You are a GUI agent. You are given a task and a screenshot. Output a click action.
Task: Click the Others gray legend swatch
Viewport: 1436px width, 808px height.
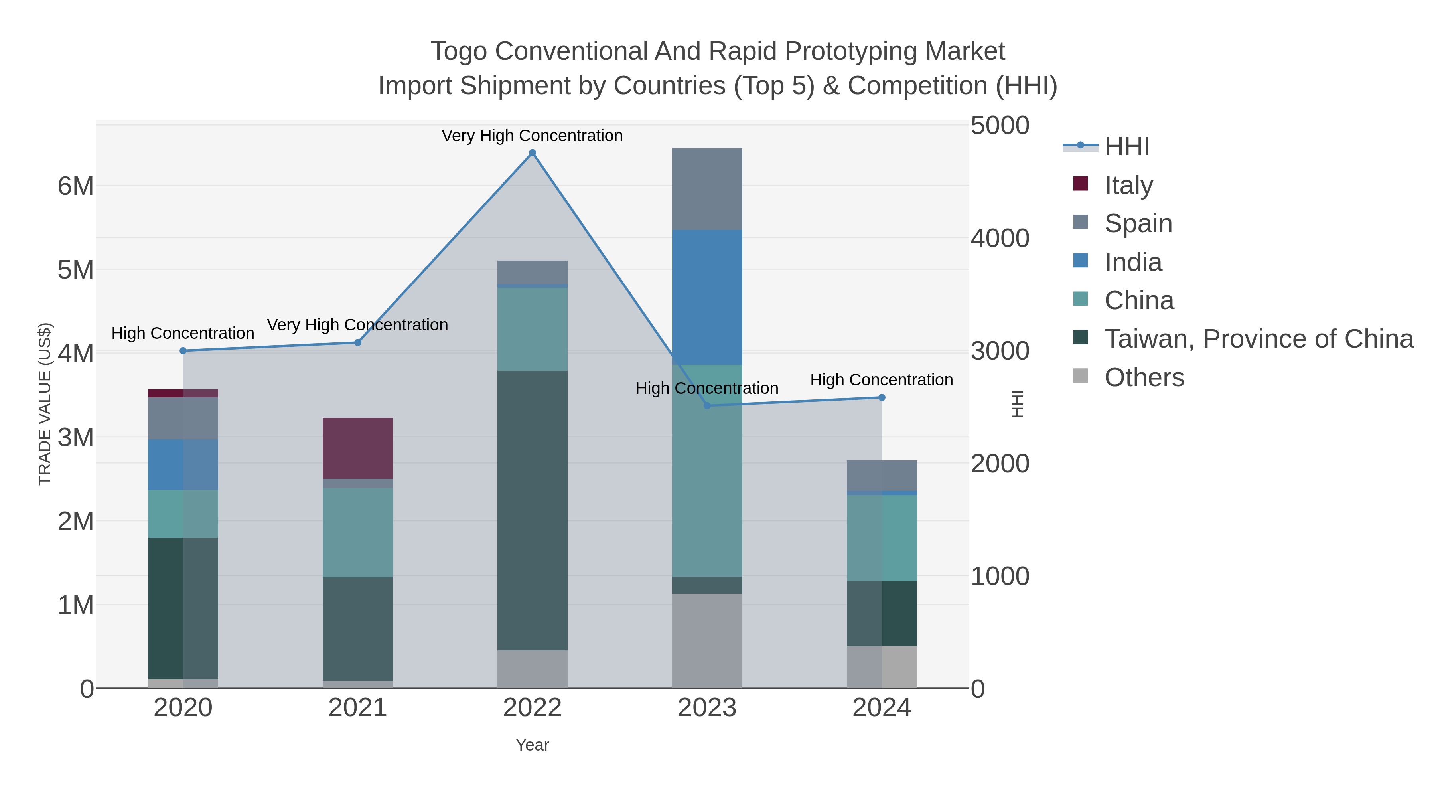coord(1080,376)
